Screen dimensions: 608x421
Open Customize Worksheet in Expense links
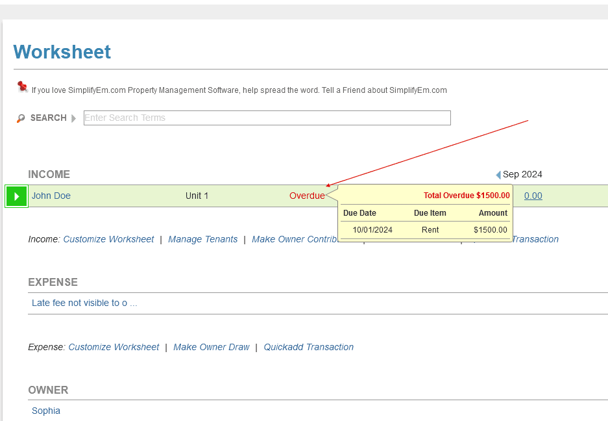(x=114, y=347)
